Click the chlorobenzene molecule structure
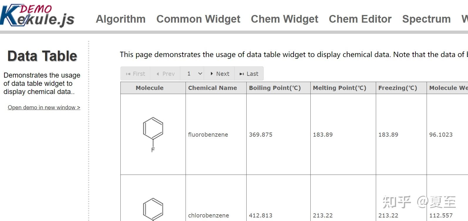This screenshot has height=221, width=468. 153,209
